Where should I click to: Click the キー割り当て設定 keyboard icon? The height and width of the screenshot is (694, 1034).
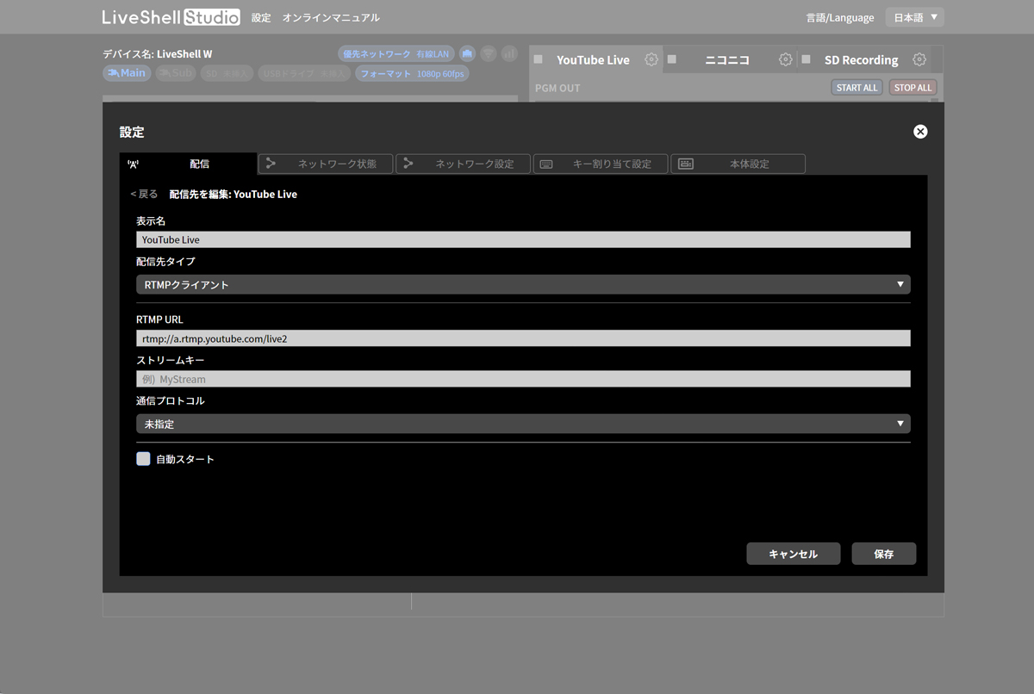(548, 164)
